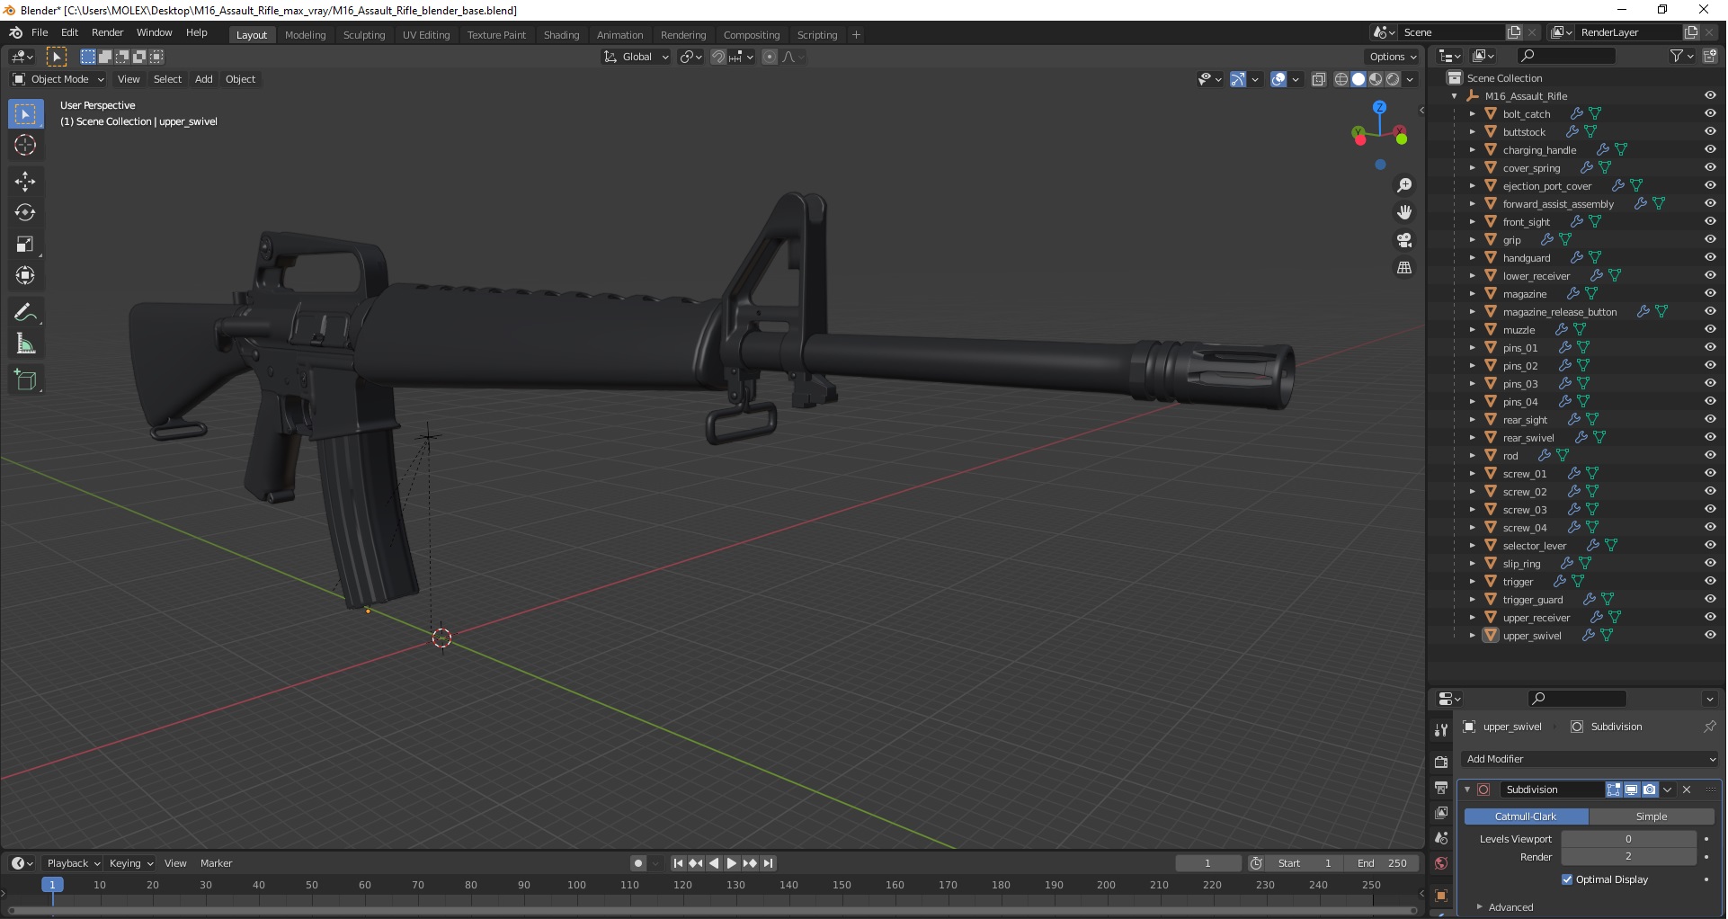Click End frame field
This screenshot has width=1728, height=919.
(1382, 863)
